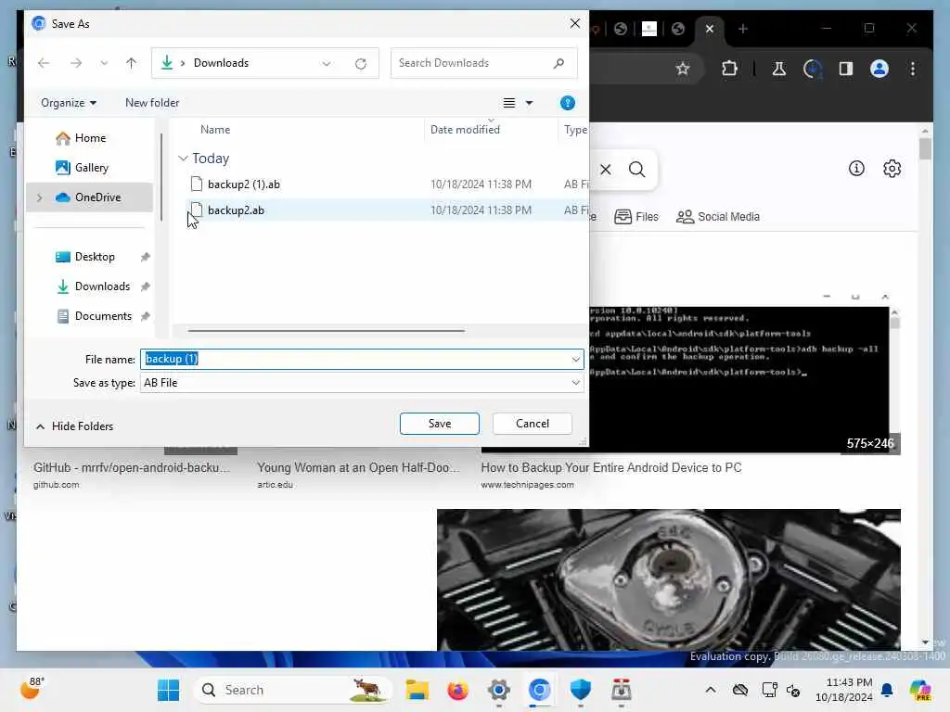Bookmark page with star icon in Chrome
This screenshot has height=712, width=950.
pyautogui.click(x=682, y=69)
